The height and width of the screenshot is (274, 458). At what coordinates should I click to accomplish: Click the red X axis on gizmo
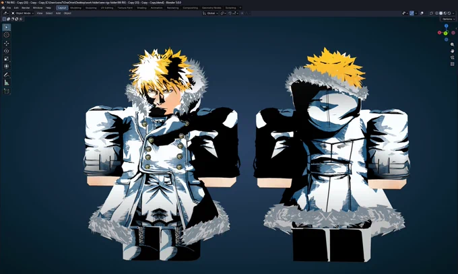pos(439,32)
